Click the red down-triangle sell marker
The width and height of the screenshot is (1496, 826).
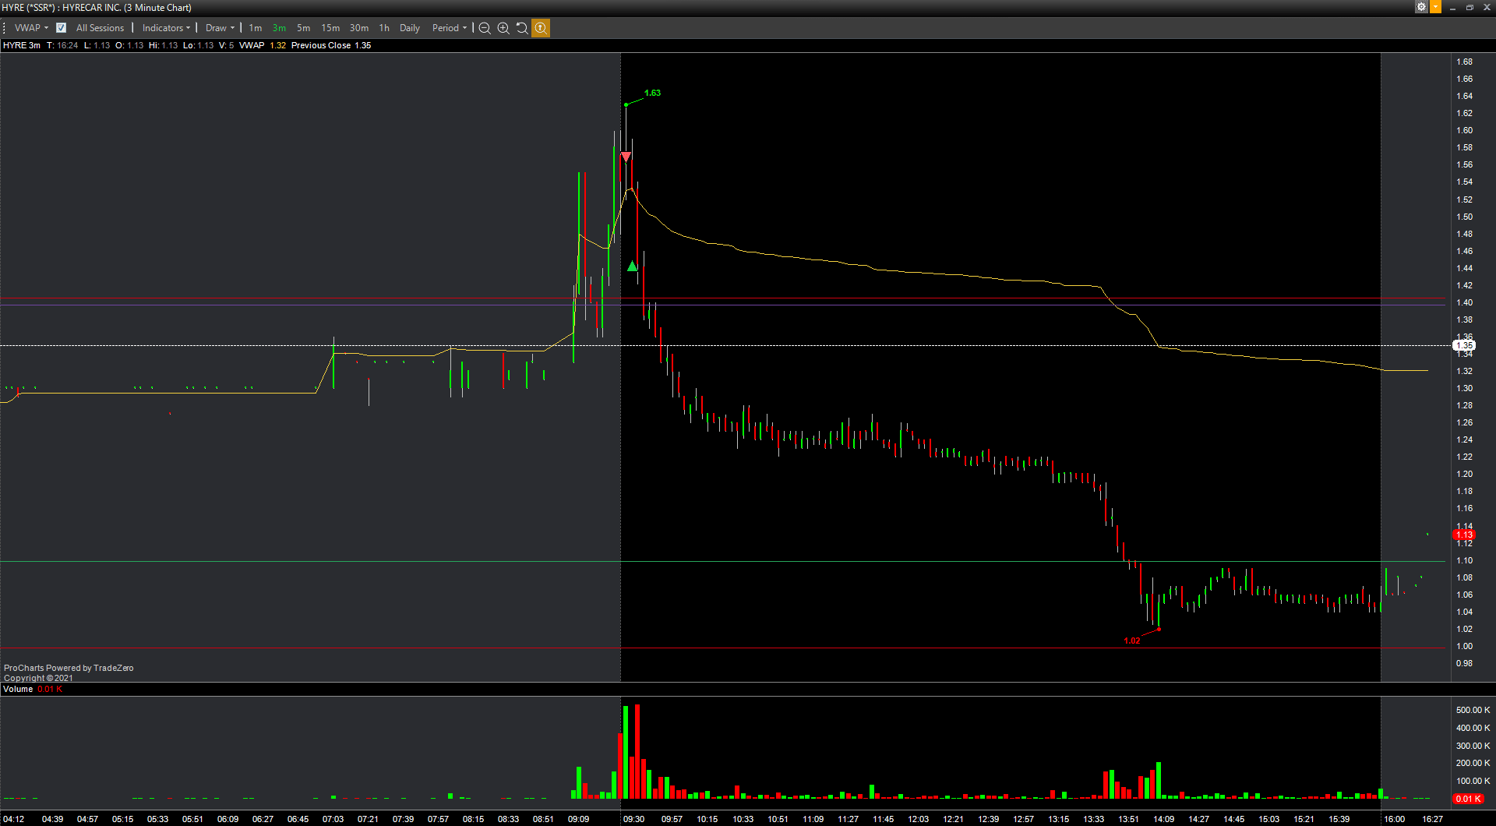coord(626,157)
